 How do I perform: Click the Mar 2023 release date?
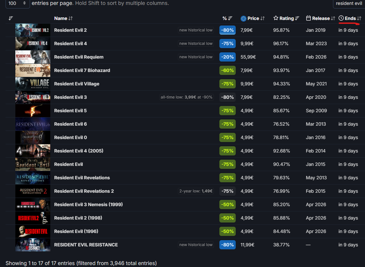tap(316, 44)
